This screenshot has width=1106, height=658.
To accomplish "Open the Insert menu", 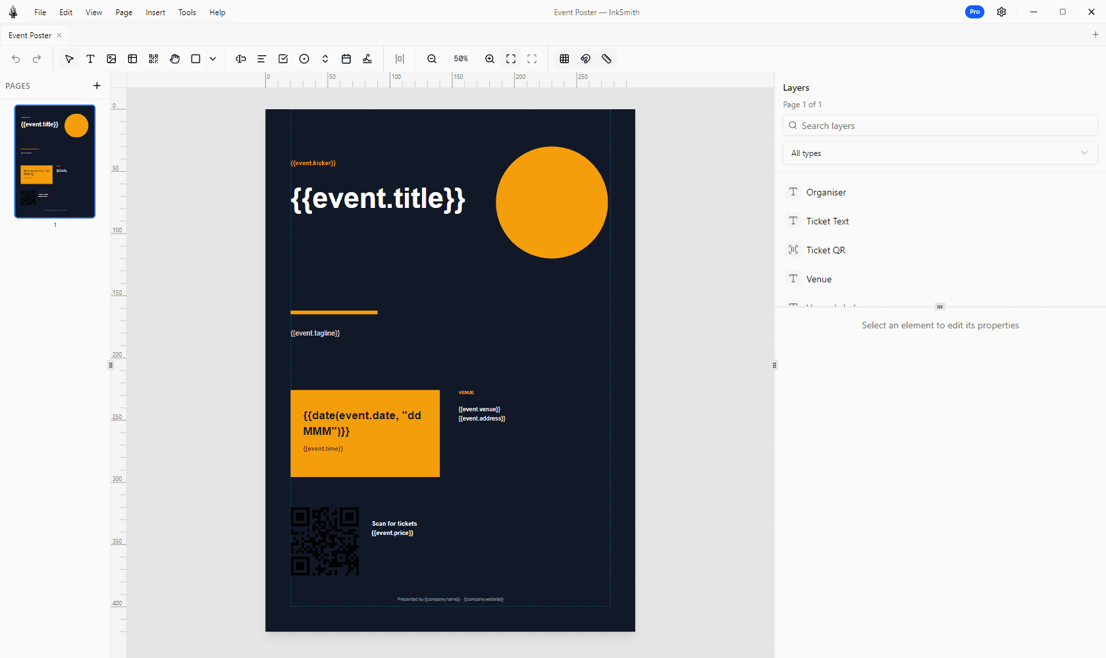I will coord(155,13).
